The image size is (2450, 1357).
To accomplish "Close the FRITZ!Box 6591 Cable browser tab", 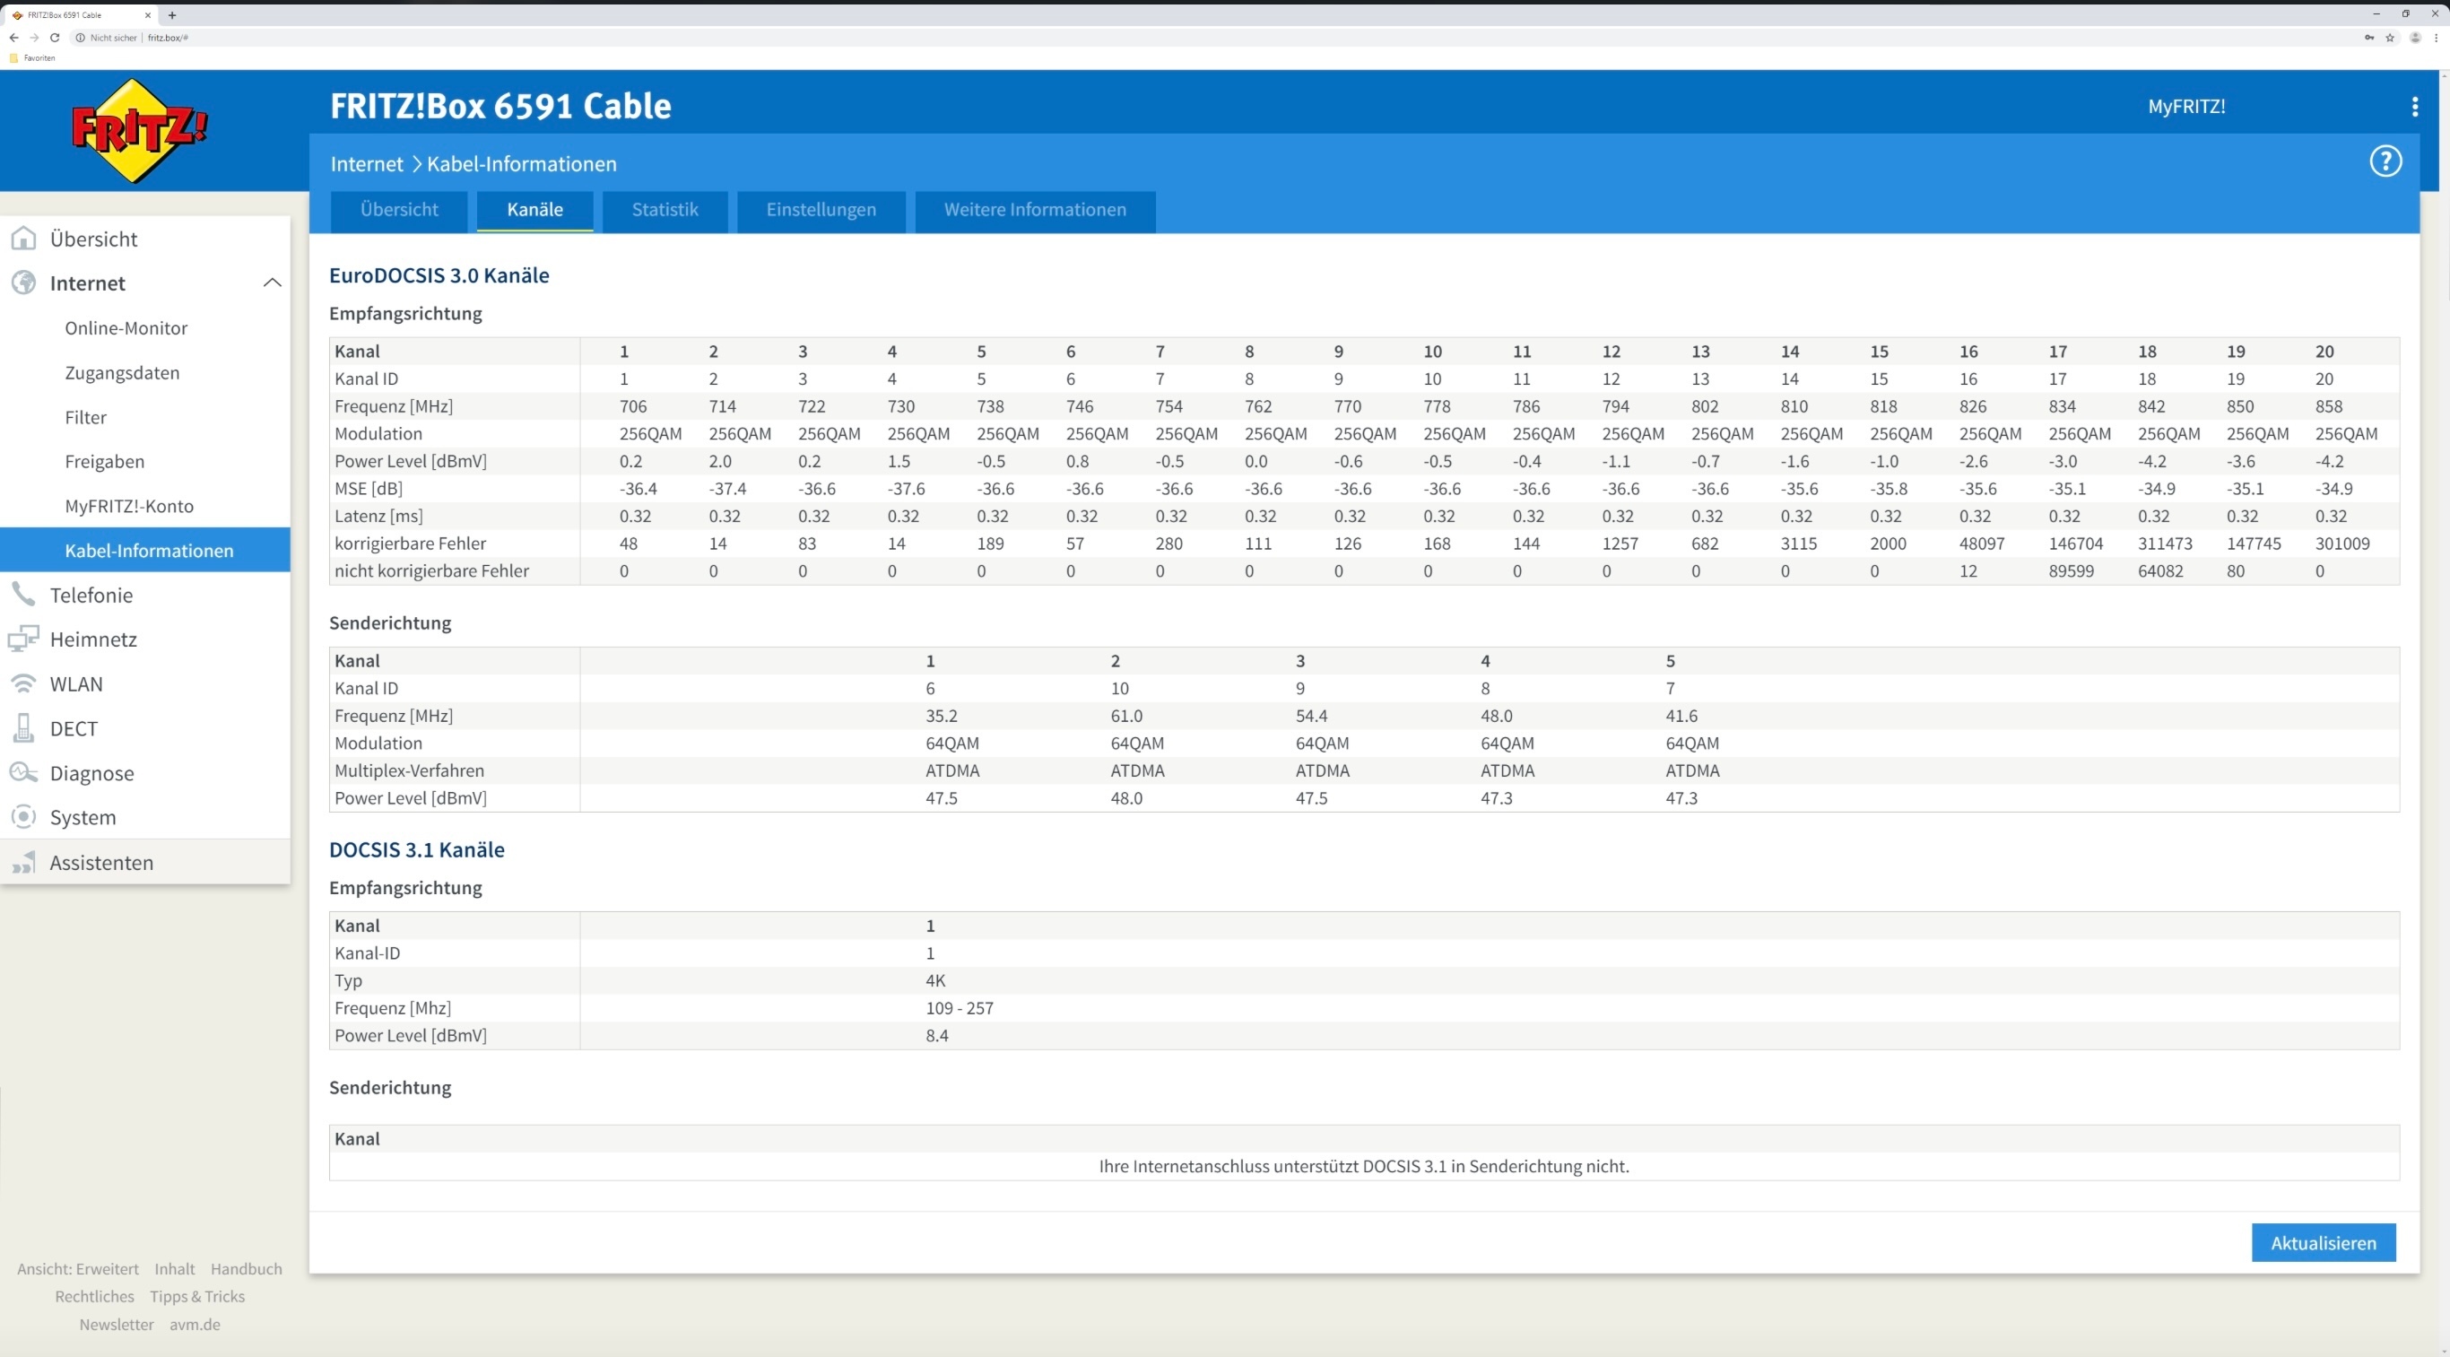I will click(147, 15).
